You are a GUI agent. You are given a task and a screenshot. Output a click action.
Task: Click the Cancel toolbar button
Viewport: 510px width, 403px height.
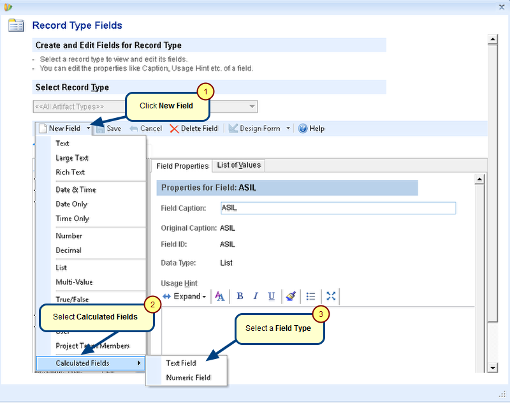coord(146,128)
